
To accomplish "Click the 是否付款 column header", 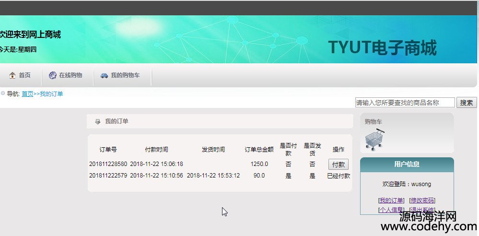I will (x=288, y=150).
